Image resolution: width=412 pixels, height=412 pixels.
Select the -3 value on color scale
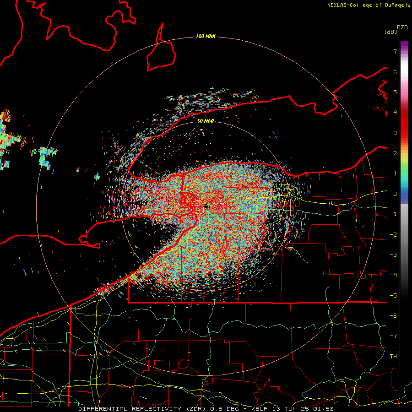(x=393, y=255)
